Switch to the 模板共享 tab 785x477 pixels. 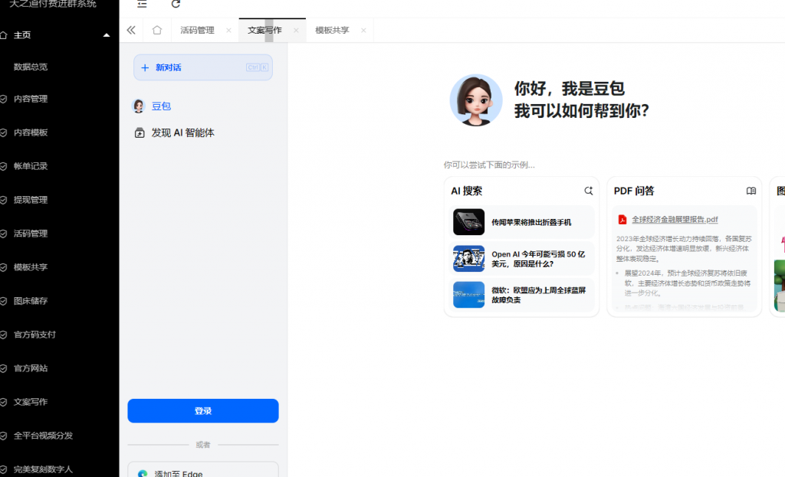point(332,31)
